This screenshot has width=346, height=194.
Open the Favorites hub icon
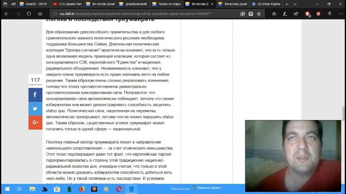pyautogui.click(x=274, y=14)
